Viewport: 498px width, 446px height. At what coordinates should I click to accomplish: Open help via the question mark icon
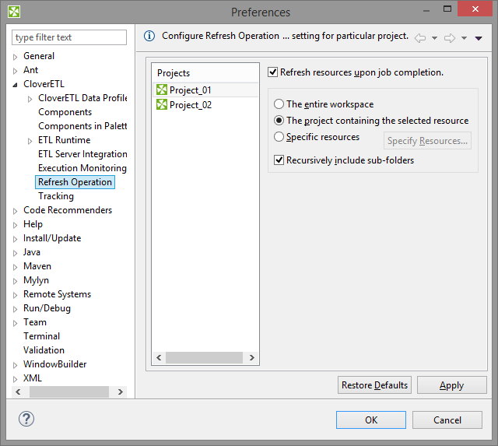point(26,419)
